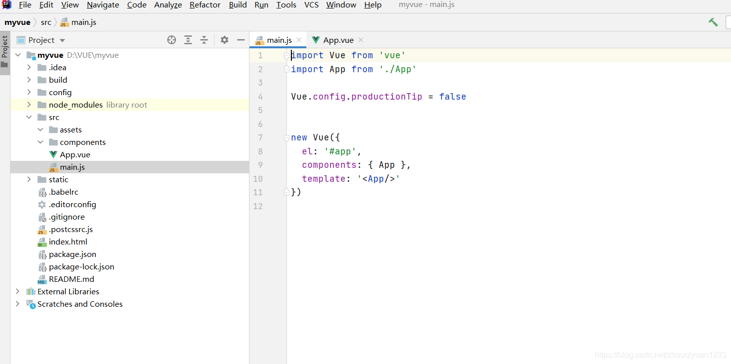Open the View menu

click(x=70, y=5)
